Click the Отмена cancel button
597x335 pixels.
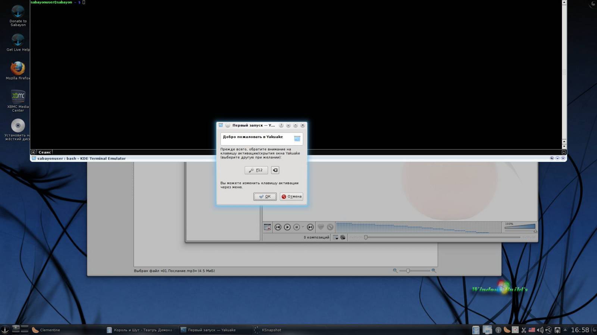(291, 197)
